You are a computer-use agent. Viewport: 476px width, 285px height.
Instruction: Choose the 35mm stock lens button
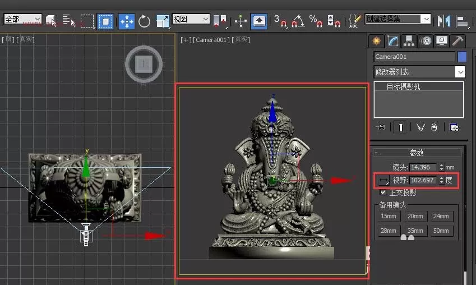[x=415, y=231]
